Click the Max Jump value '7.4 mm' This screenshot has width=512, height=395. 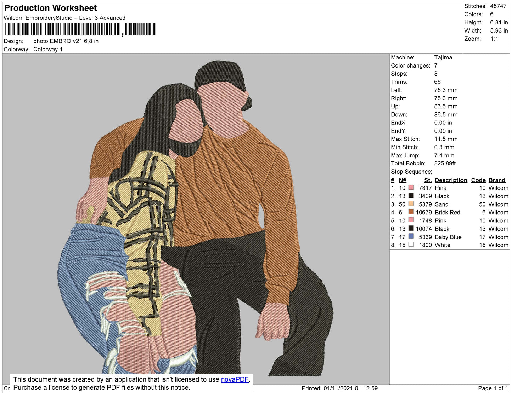pyautogui.click(x=444, y=155)
